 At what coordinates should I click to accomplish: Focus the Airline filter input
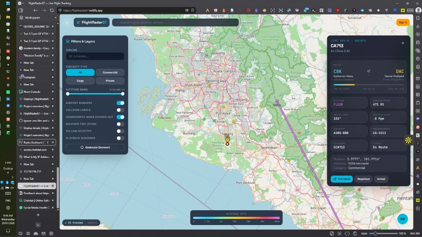(x=95, y=56)
